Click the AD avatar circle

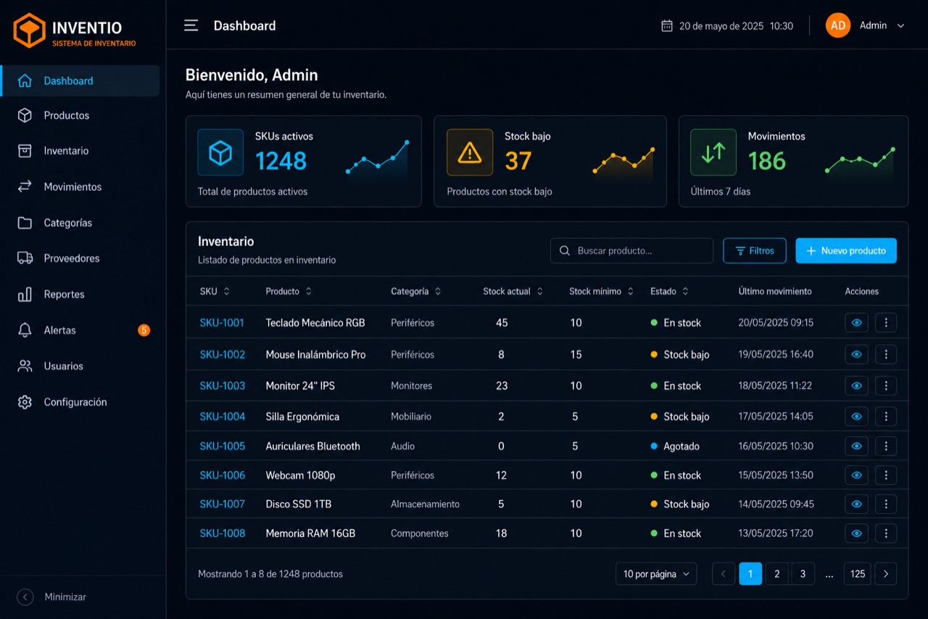click(838, 25)
